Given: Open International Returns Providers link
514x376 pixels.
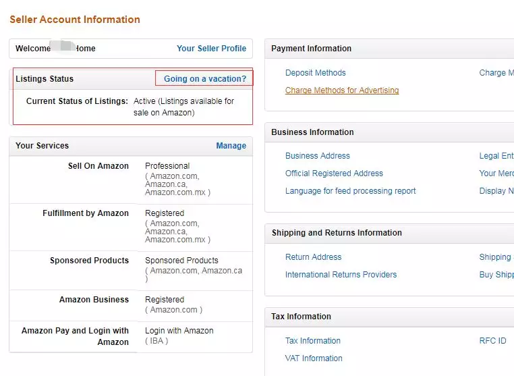Looking at the screenshot, I should tap(341, 275).
